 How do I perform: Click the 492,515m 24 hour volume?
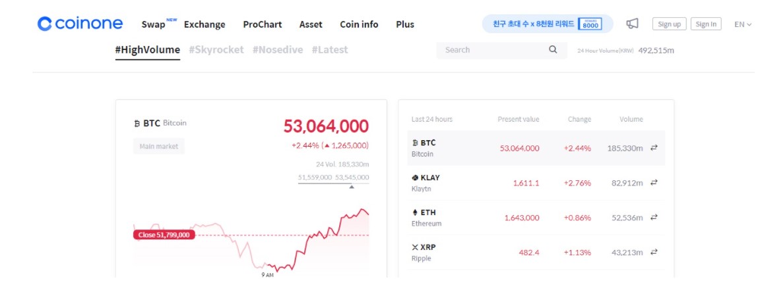[x=656, y=50]
